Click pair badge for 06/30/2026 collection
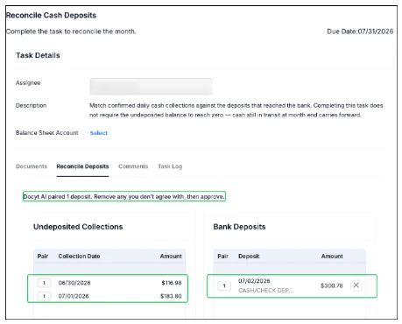 44,283
